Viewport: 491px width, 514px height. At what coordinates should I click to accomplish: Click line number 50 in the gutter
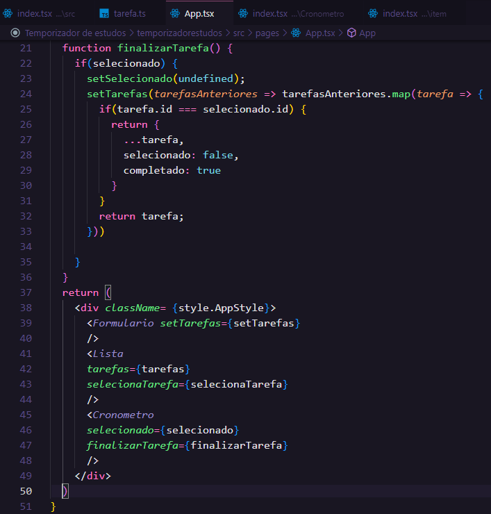26,491
